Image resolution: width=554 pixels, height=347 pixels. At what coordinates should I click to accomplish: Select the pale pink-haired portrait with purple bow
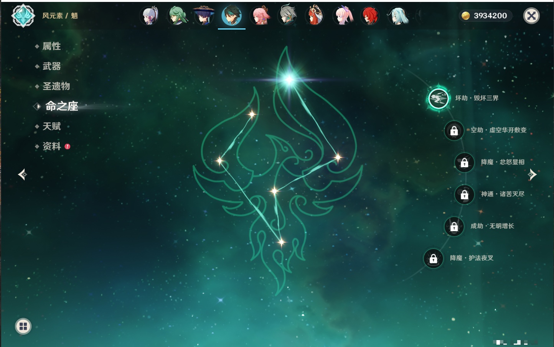(x=343, y=16)
